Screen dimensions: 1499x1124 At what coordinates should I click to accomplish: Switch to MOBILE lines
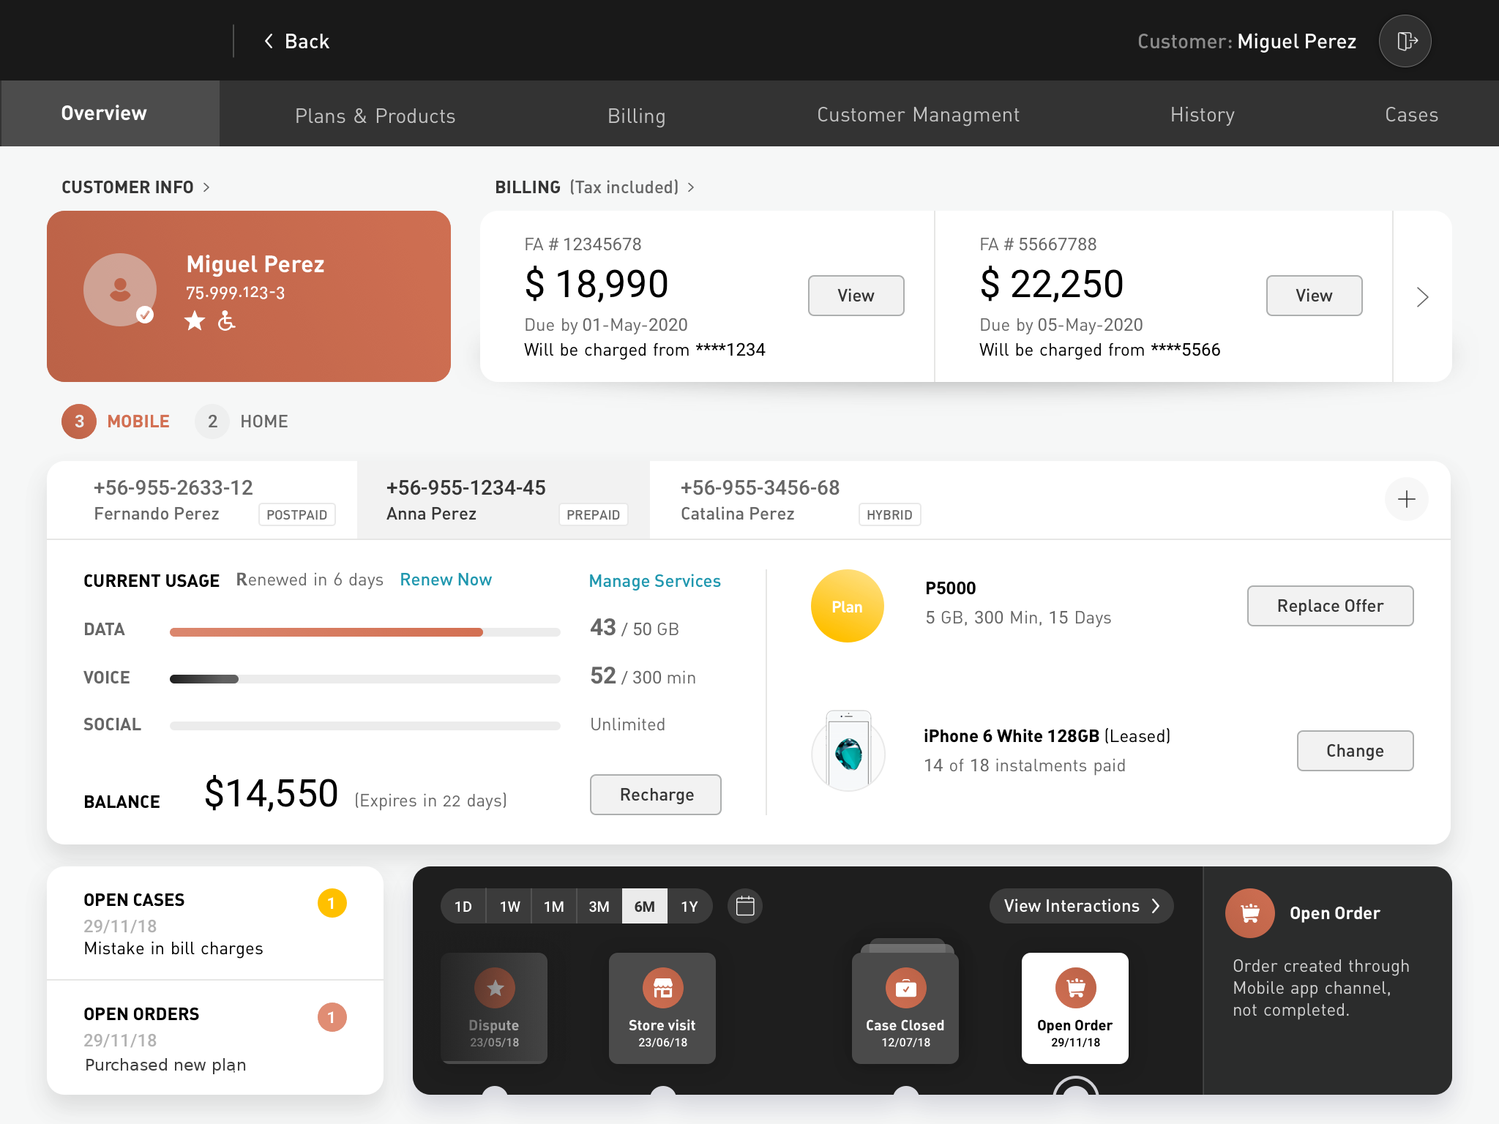tap(138, 421)
